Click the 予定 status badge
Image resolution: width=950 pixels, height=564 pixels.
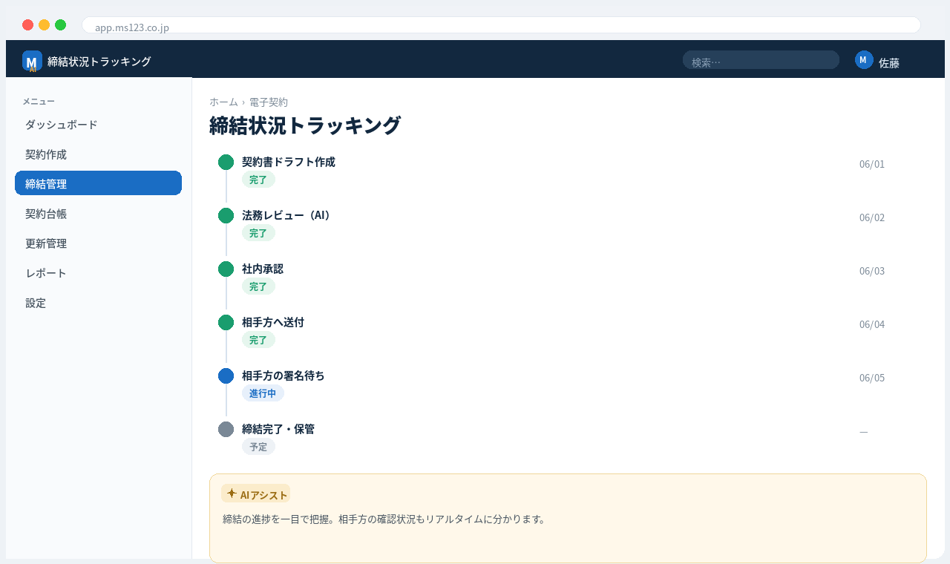[x=258, y=447]
